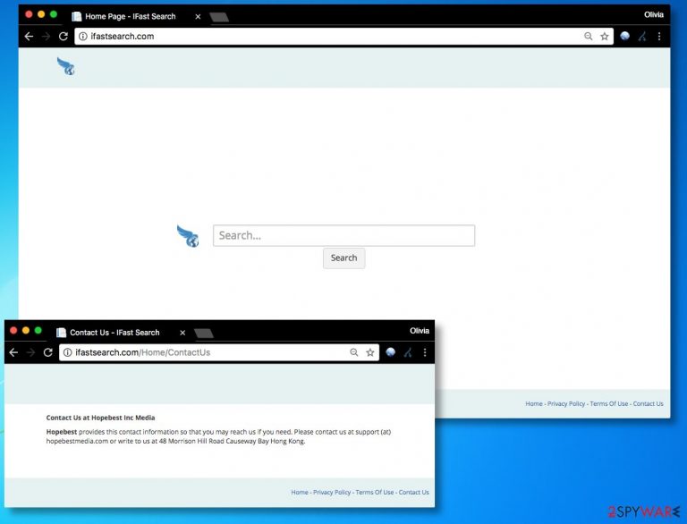This screenshot has height=524, width=687.
Task: Open zoom control in Contact Us address bar
Action: pos(354,352)
